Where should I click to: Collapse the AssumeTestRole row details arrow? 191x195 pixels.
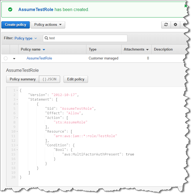14,59
